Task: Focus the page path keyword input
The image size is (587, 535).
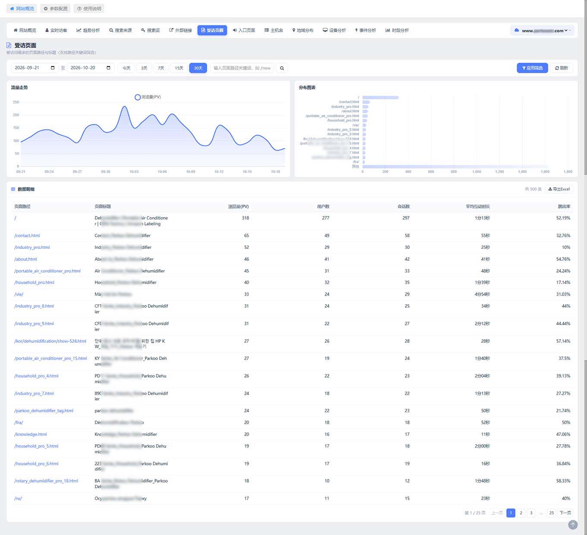Action: tap(242, 68)
